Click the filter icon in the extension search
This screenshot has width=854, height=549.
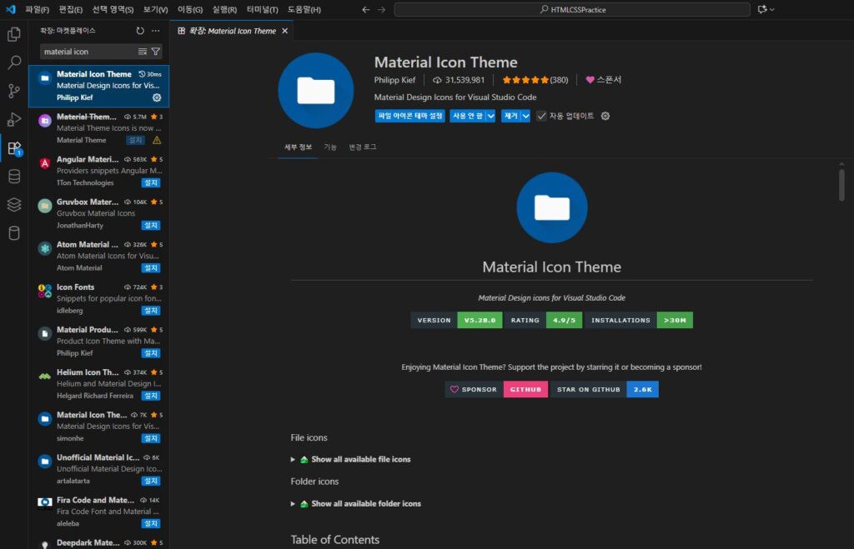point(157,51)
